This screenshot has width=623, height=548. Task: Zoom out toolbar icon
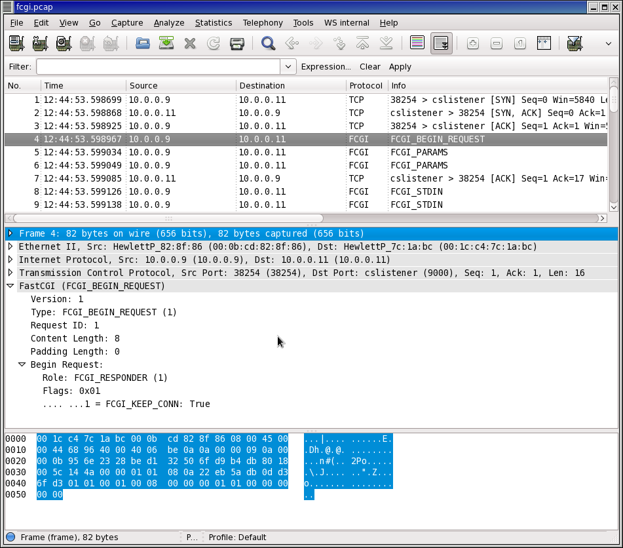[497, 43]
